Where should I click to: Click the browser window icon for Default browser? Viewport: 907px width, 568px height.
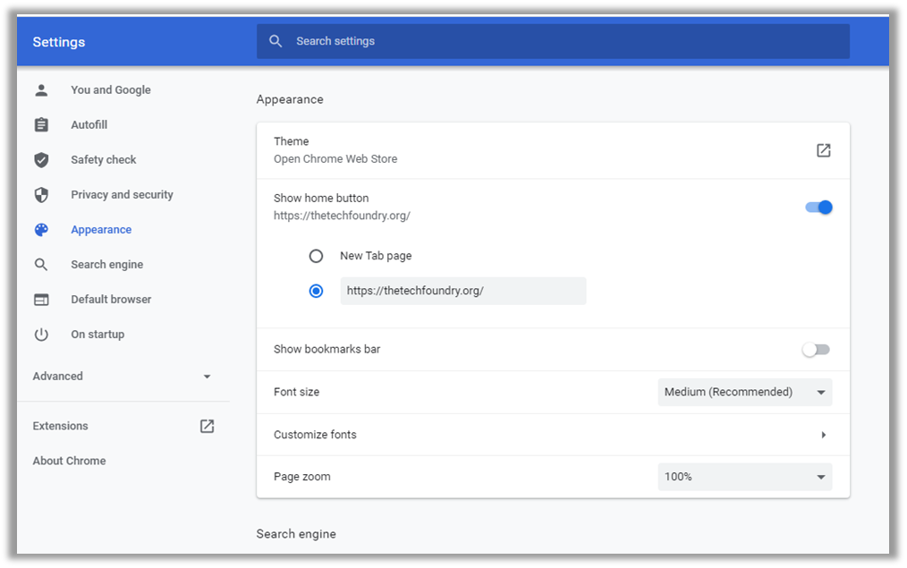coord(41,300)
